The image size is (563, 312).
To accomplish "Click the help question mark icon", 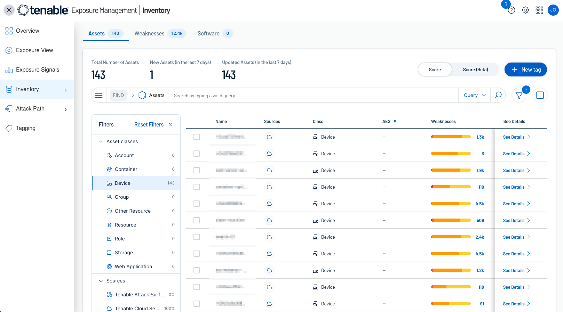I will tap(511, 10).
